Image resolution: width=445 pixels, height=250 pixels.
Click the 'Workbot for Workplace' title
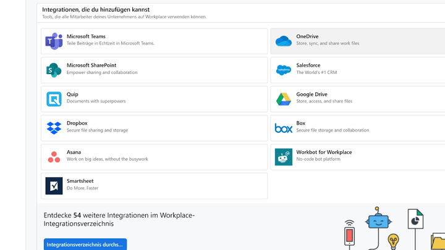(324, 152)
